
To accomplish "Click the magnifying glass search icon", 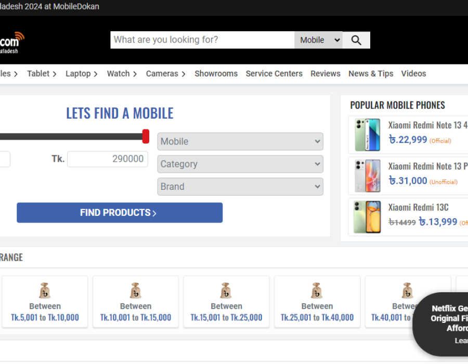I will point(356,40).
